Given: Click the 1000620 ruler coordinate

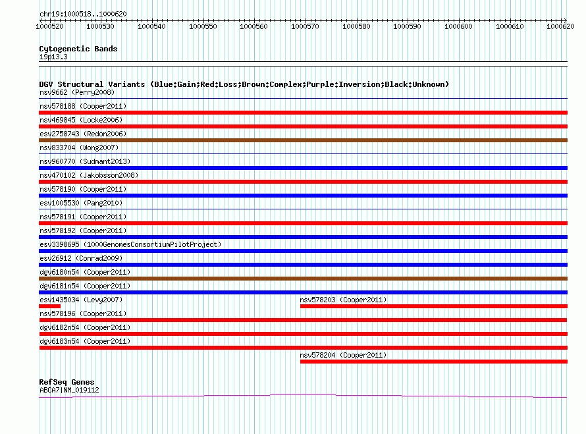Looking at the screenshot, I should [560, 26].
